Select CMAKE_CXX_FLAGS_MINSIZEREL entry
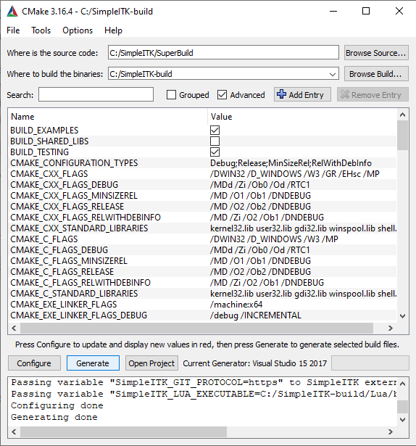Image resolution: width=416 pixels, height=446 pixels. click(74, 196)
